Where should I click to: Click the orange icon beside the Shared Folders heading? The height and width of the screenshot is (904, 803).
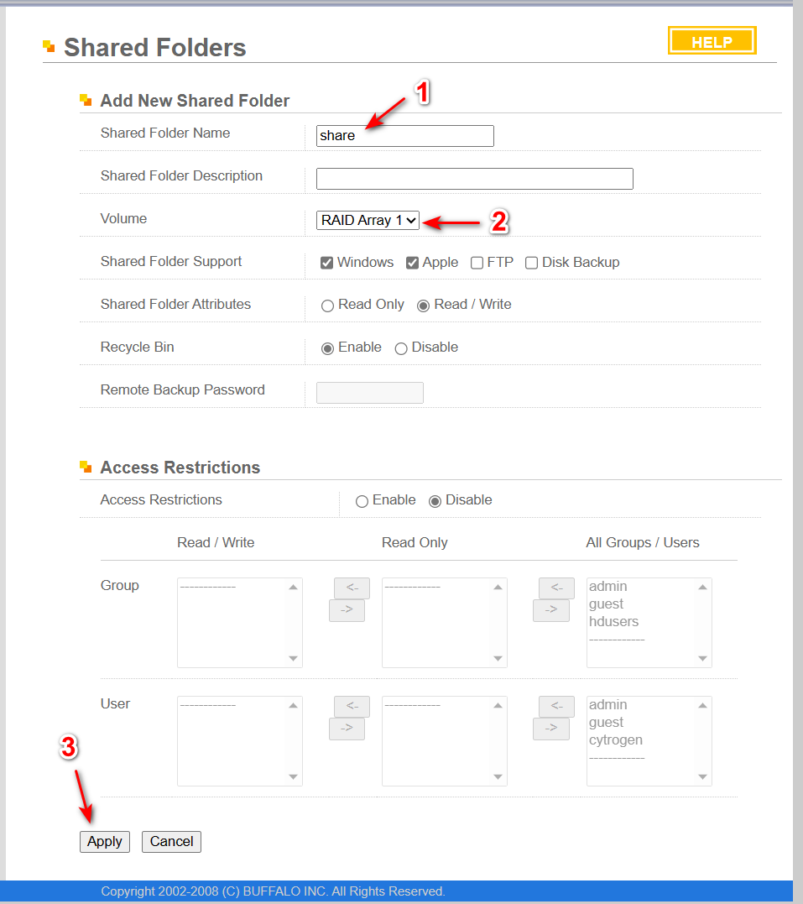(49, 45)
